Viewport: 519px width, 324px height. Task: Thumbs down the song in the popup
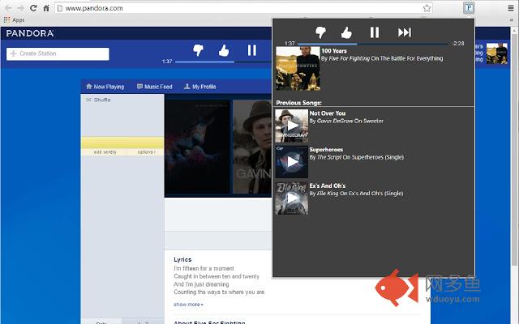point(320,32)
